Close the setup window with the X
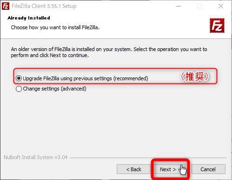 [221, 6]
